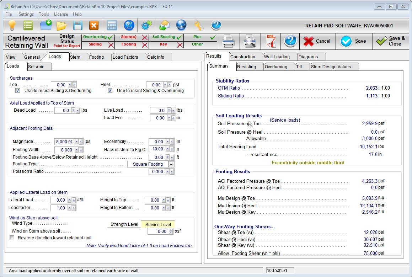
Task: Open the Diagrams tab
Action: pyautogui.click(x=308, y=57)
